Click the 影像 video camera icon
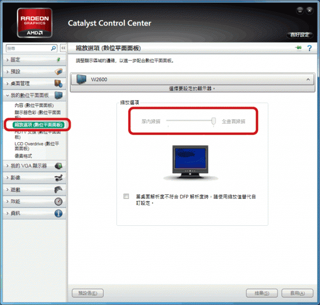Screen dimensions: 320x305 click(x=58, y=178)
